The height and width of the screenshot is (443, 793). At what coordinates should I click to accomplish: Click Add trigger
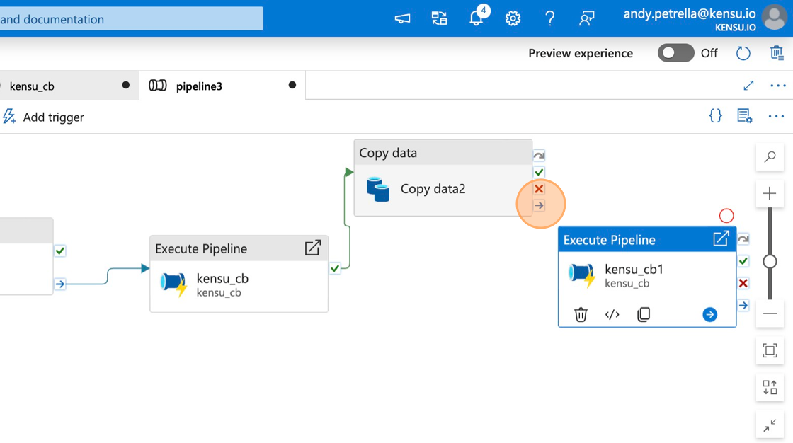43,117
